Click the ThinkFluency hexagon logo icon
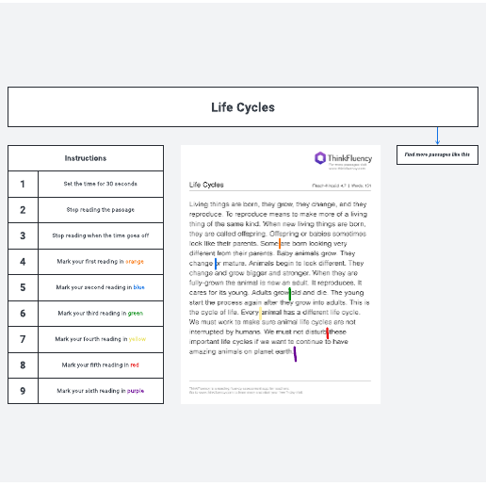This screenshot has height=486, width=486. [x=320, y=158]
